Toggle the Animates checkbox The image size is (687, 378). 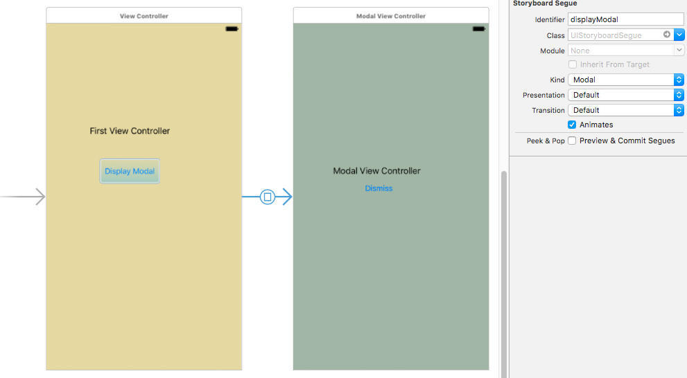pyautogui.click(x=572, y=125)
